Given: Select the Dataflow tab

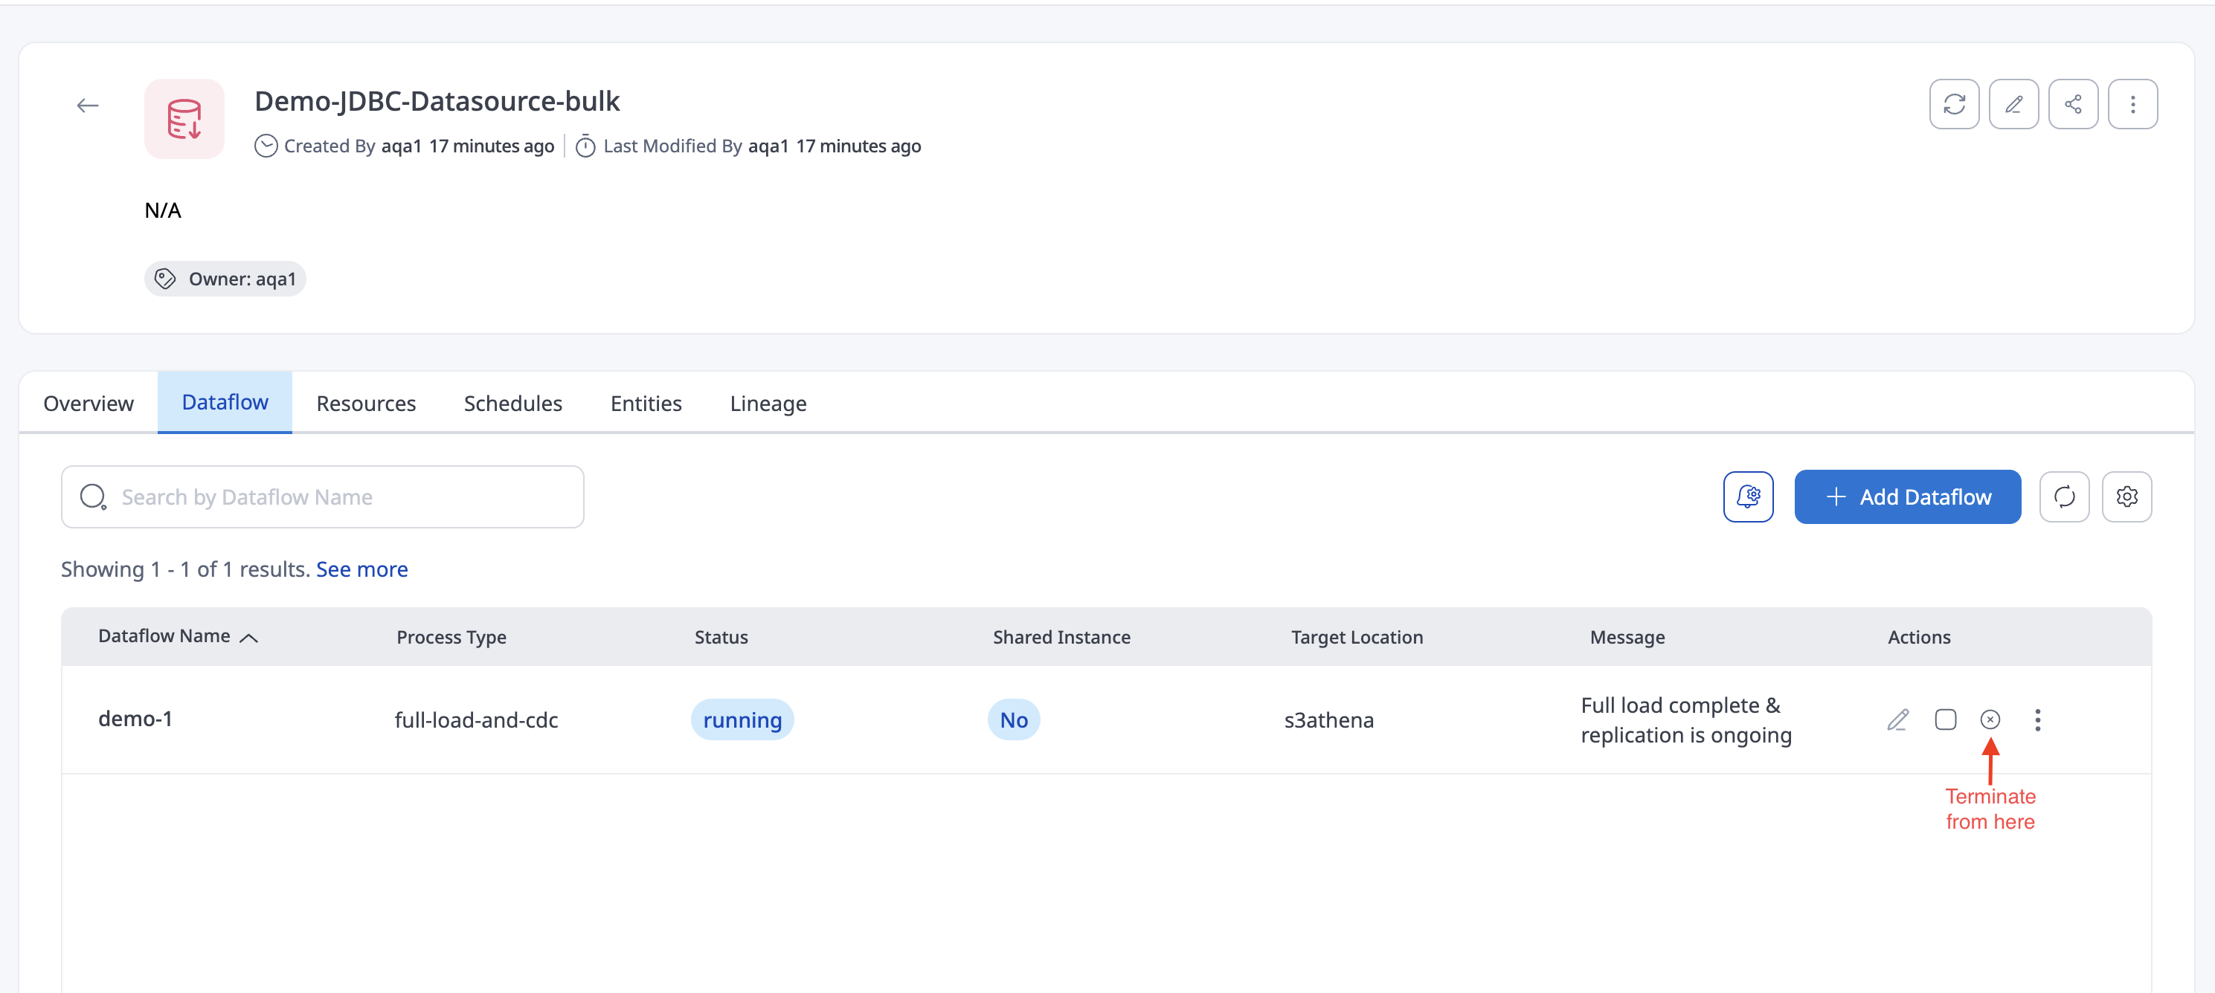Looking at the screenshot, I should tap(225, 403).
